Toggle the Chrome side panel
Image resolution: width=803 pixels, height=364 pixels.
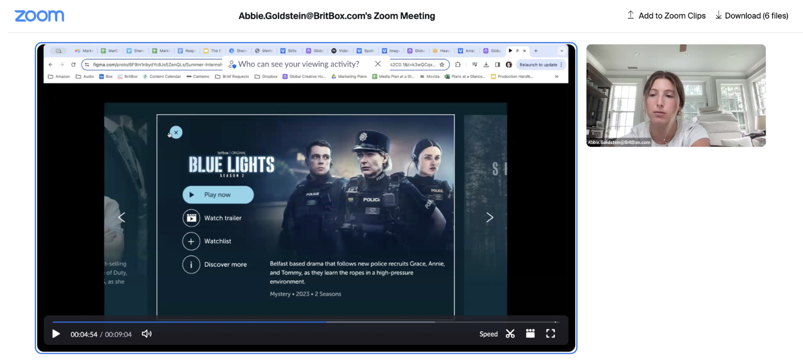click(x=498, y=65)
